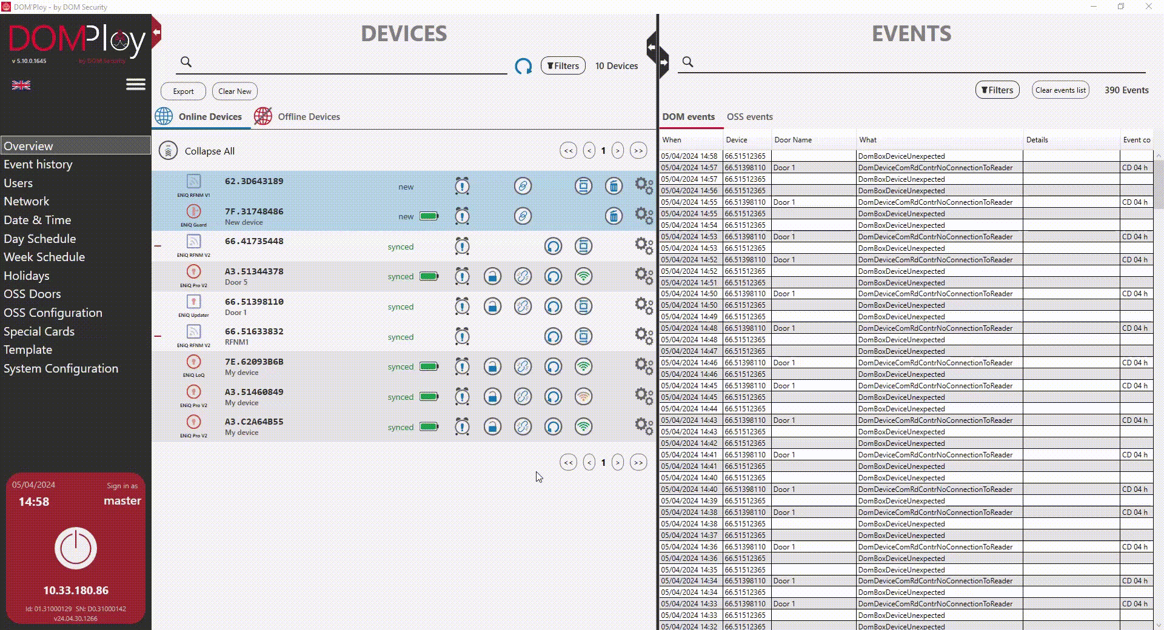Click Export button

[x=183, y=91]
